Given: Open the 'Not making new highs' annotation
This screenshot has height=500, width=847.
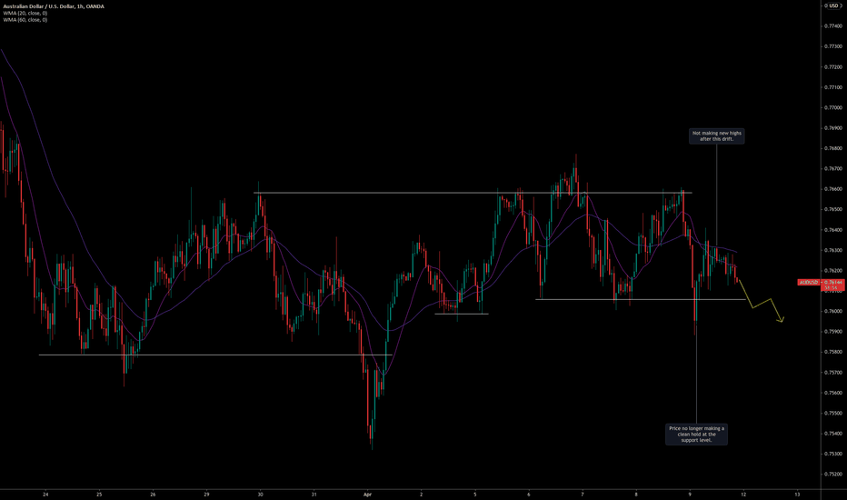Looking at the screenshot, I should [717, 136].
